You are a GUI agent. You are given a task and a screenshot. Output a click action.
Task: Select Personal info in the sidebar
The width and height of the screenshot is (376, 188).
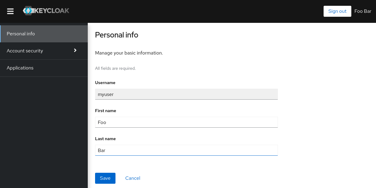click(x=21, y=34)
